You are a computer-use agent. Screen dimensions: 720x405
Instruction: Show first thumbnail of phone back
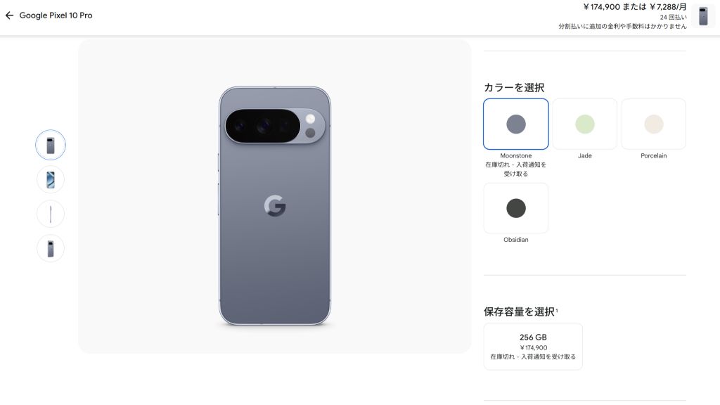pos(51,145)
